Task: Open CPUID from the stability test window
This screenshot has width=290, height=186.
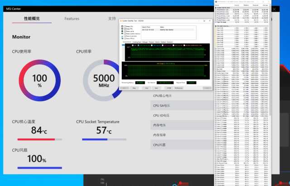Action: click(169, 88)
